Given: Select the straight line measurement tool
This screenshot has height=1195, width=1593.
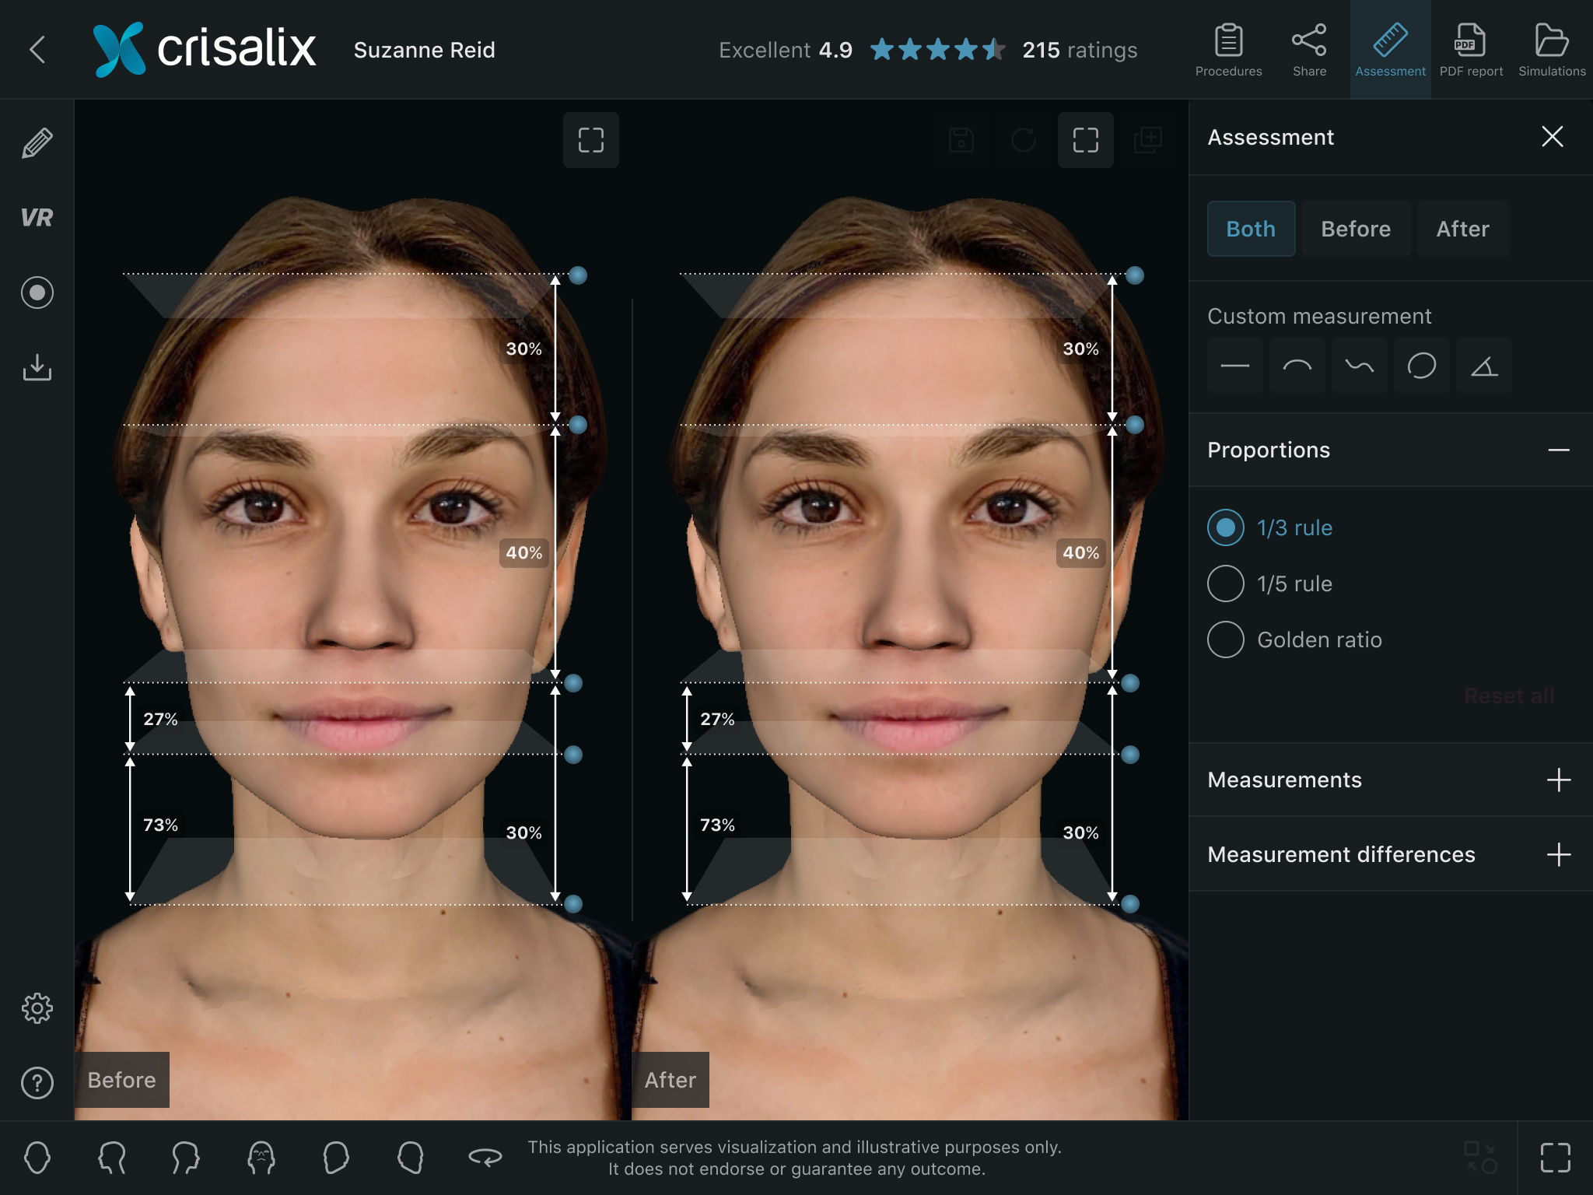Looking at the screenshot, I should pyautogui.click(x=1234, y=366).
